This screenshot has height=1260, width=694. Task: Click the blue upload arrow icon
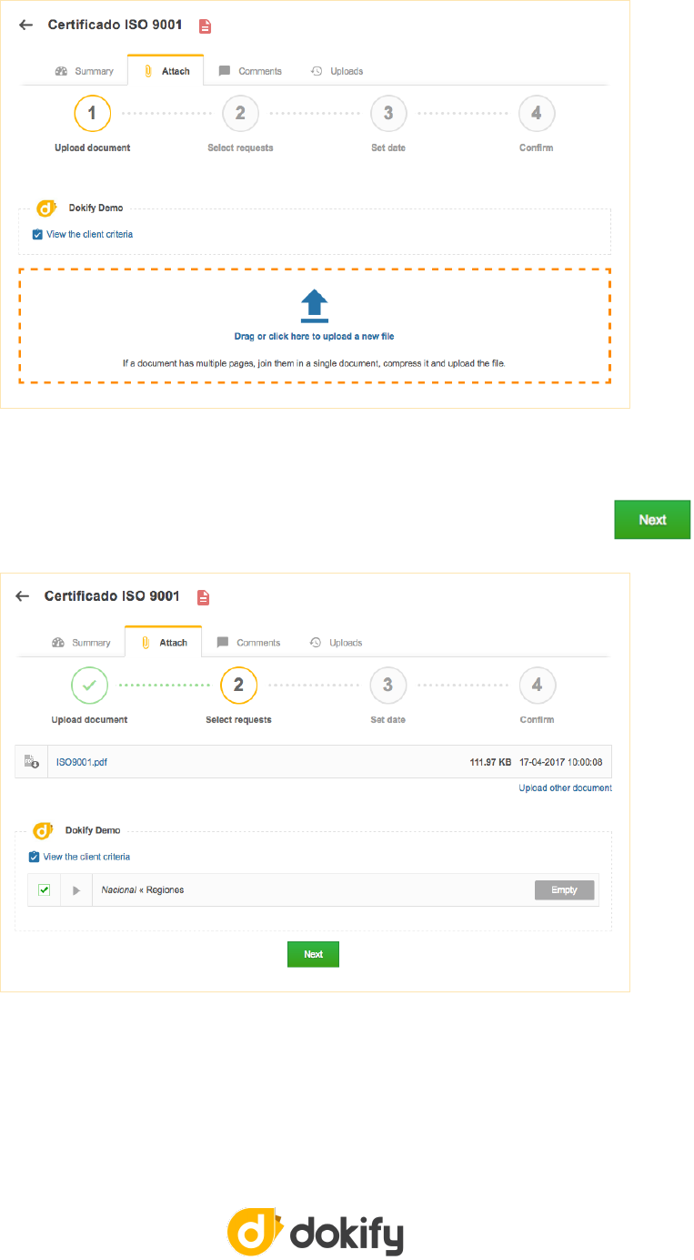point(314,307)
